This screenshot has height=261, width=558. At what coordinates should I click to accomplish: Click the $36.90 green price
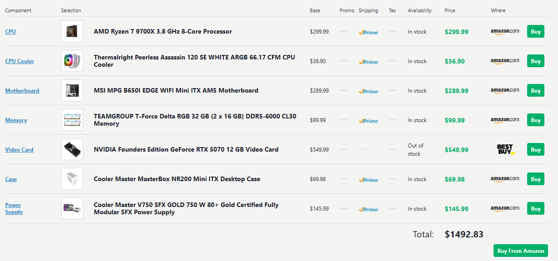click(454, 61)
